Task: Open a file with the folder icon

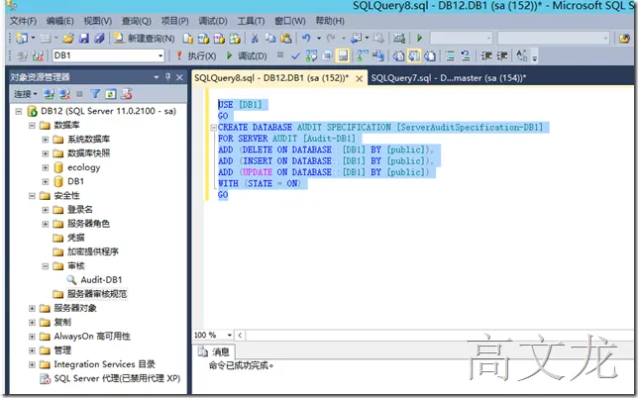Action: 68,39
